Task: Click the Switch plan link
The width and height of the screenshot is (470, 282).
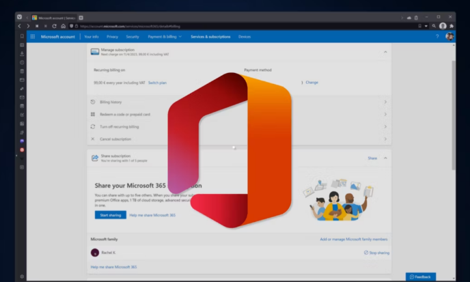Action: point(157,83)
